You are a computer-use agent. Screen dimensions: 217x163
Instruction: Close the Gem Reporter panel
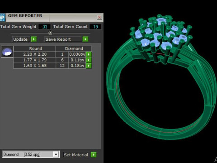point(99,17)
